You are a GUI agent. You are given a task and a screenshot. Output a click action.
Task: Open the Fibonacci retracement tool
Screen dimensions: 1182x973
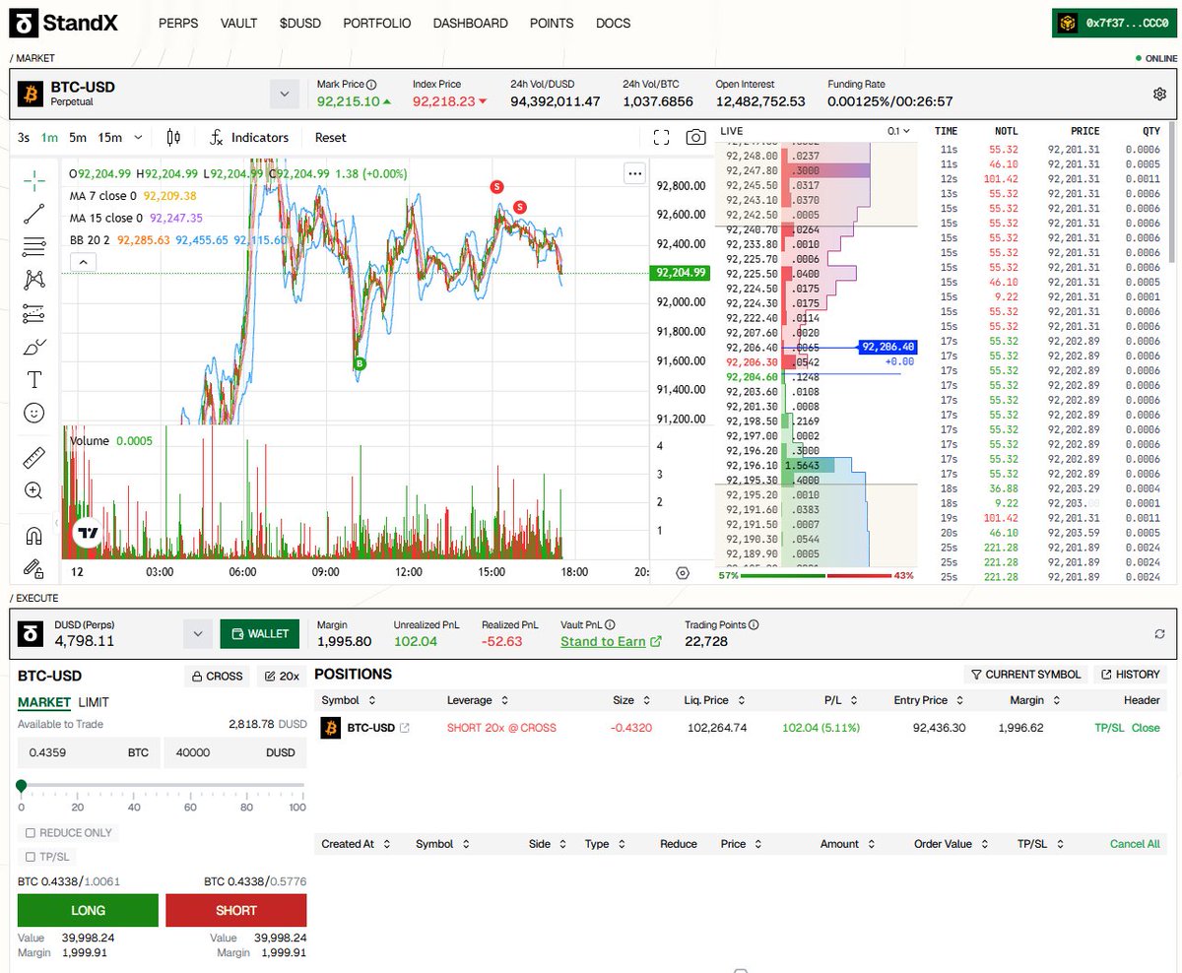(33, 246)
